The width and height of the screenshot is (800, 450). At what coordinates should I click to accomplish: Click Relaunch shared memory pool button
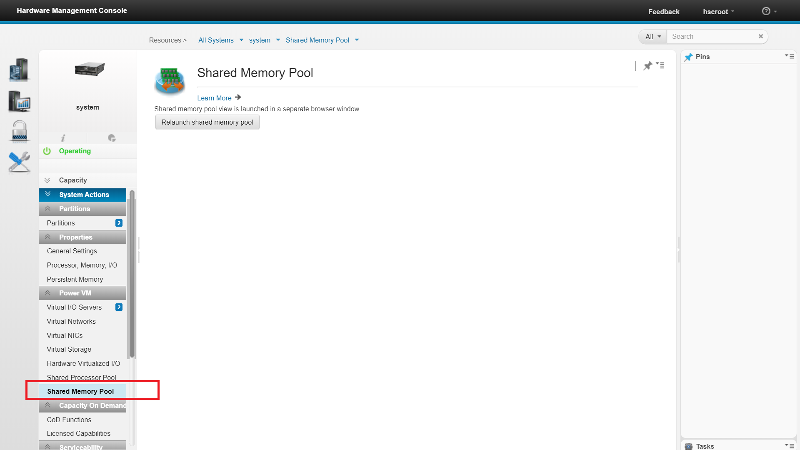[x=207, y=122]
